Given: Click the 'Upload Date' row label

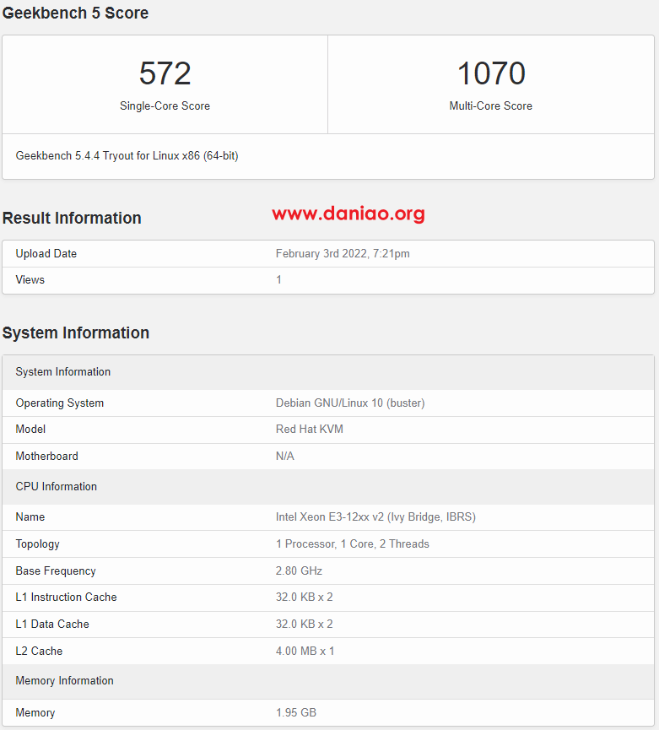Looking at the screenshot, I should point(46,254).
